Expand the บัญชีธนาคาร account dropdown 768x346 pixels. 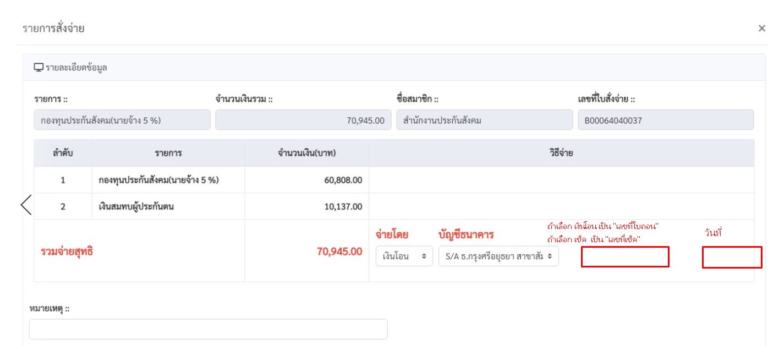pos(498,256)
